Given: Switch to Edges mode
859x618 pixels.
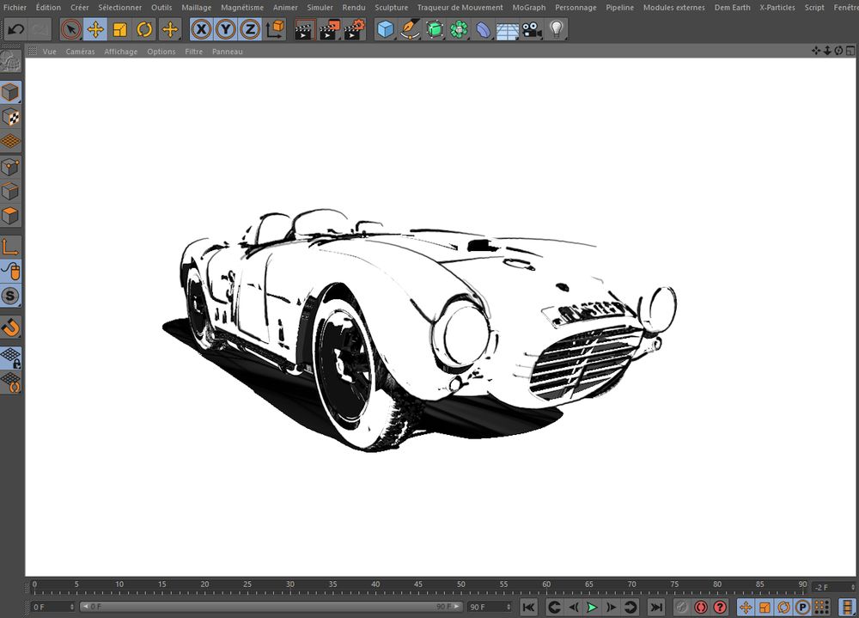Looking at the screenshot, I should click(x=10, y=192).
